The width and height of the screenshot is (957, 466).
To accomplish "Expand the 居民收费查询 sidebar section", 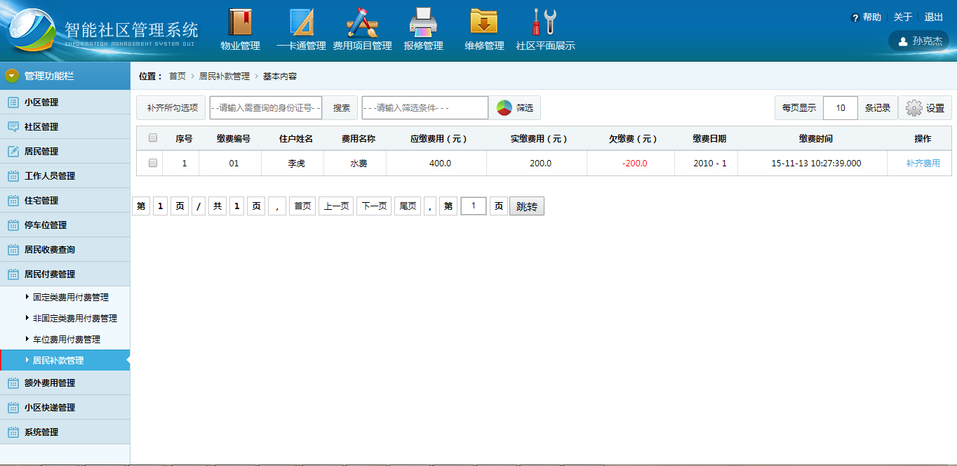I will [65, 250].
